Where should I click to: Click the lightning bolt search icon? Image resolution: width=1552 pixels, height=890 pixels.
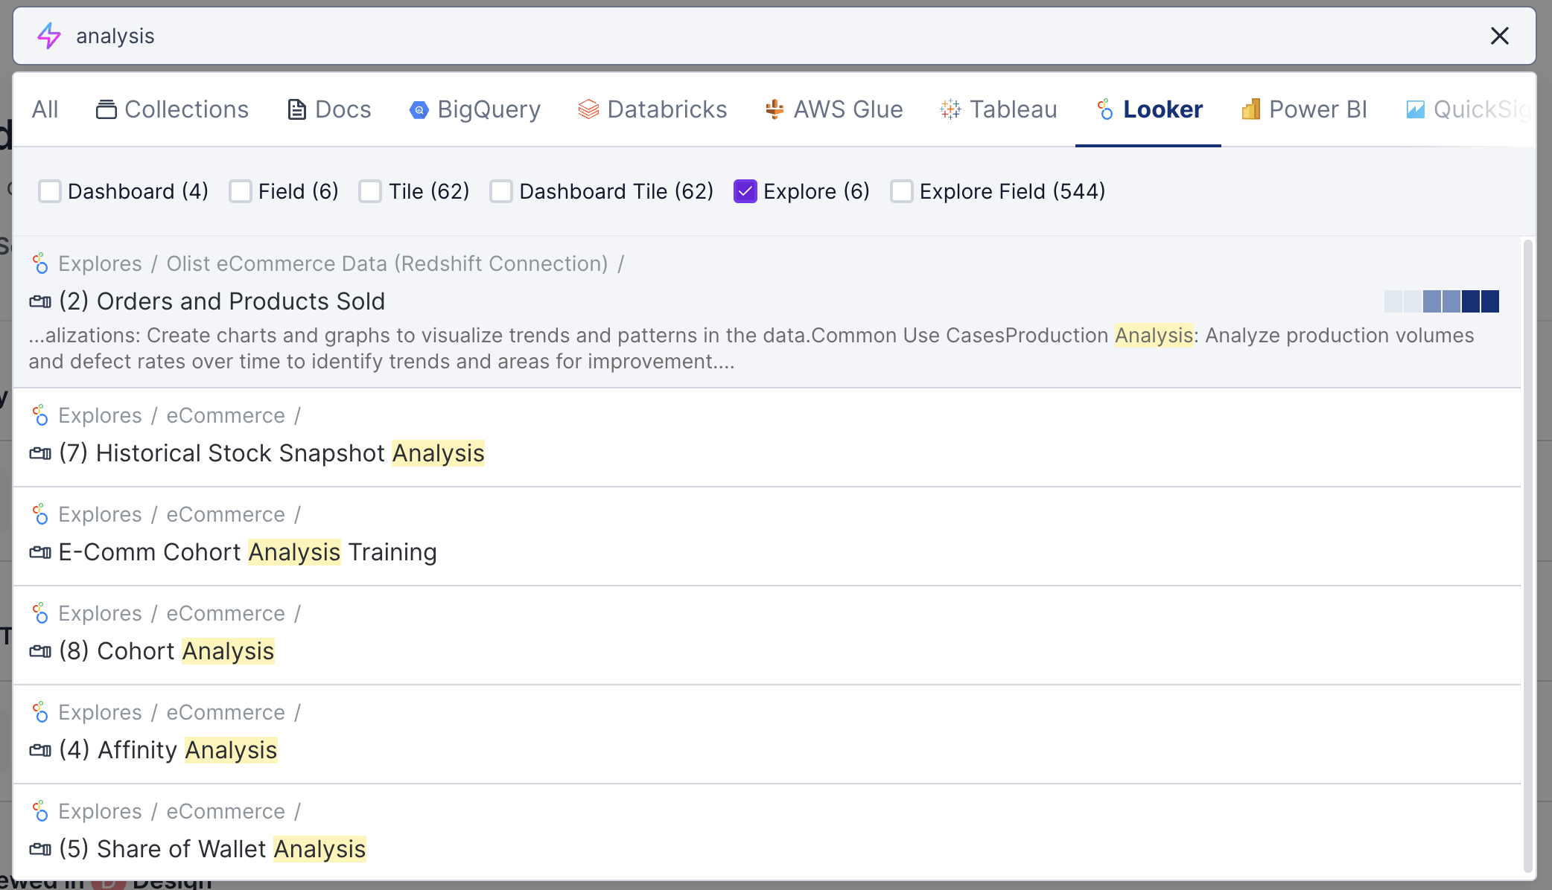[49, 36]
